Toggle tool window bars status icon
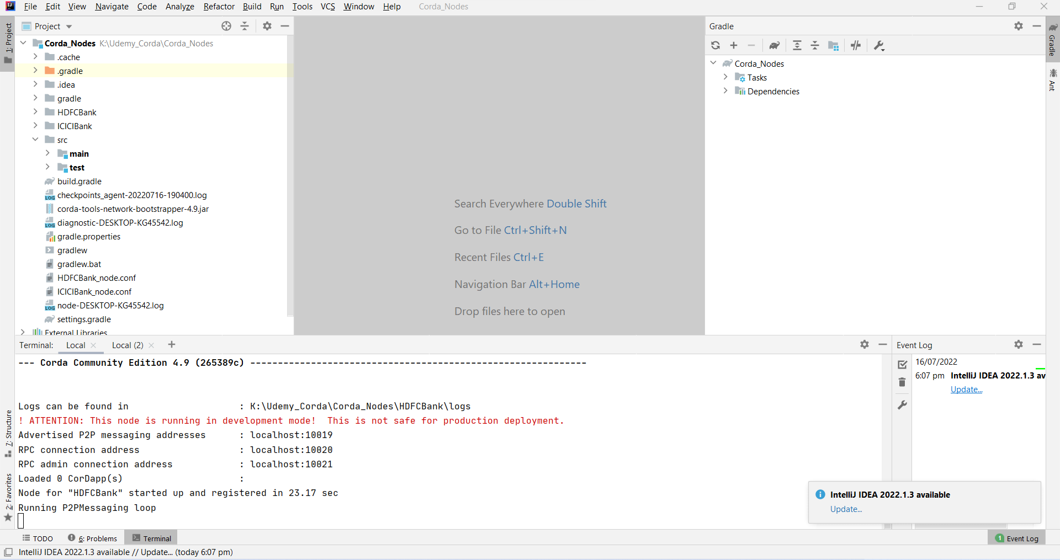The height and width of the screenshot is (560, 1060). click(8, 552)
